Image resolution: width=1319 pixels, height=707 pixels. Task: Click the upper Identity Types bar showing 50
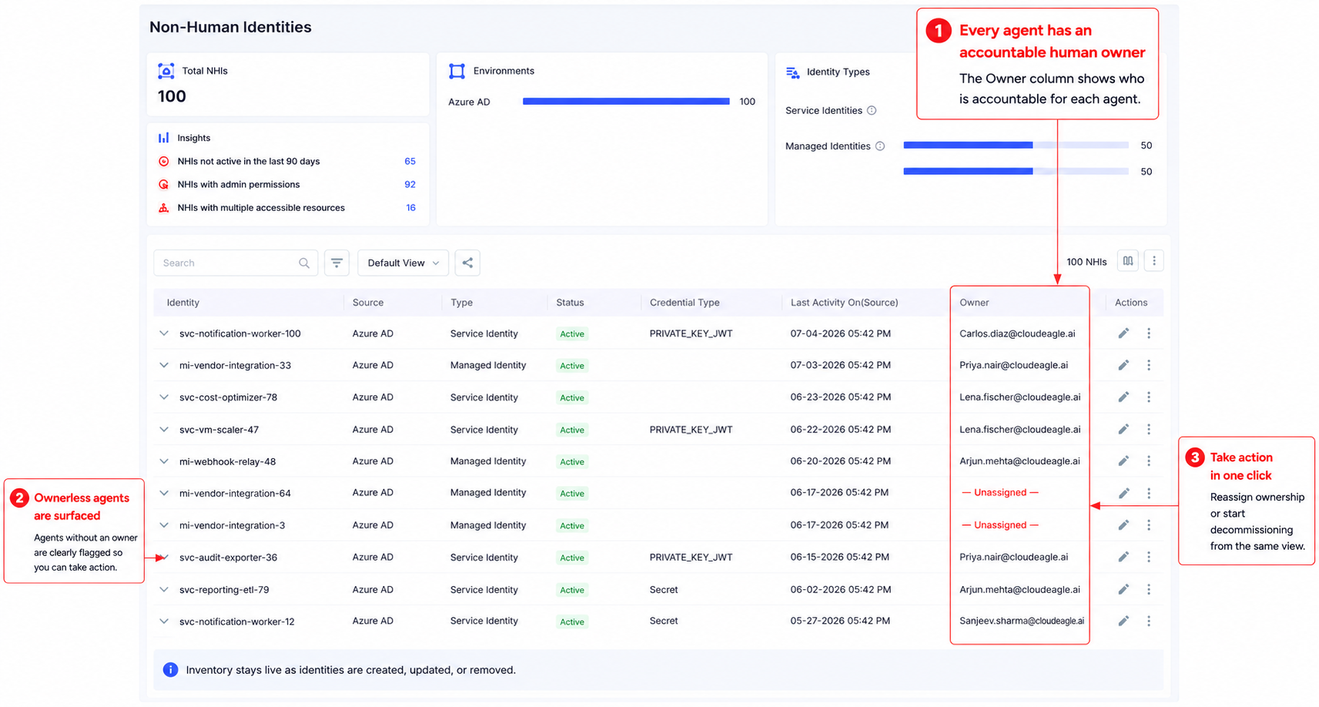point(1016,145)
